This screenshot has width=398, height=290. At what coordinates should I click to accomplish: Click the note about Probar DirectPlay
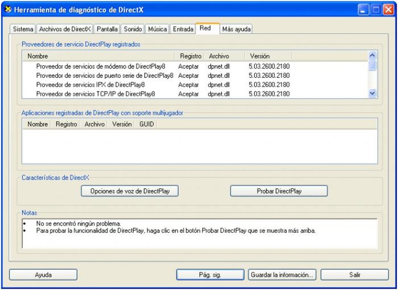pos(176,231)
